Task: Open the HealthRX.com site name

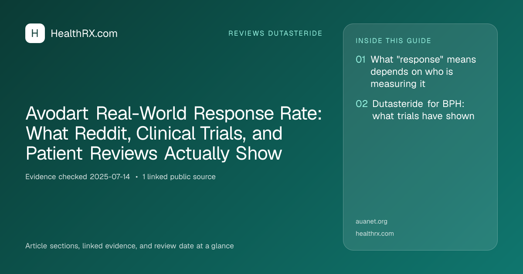Action: coord(84,33)
